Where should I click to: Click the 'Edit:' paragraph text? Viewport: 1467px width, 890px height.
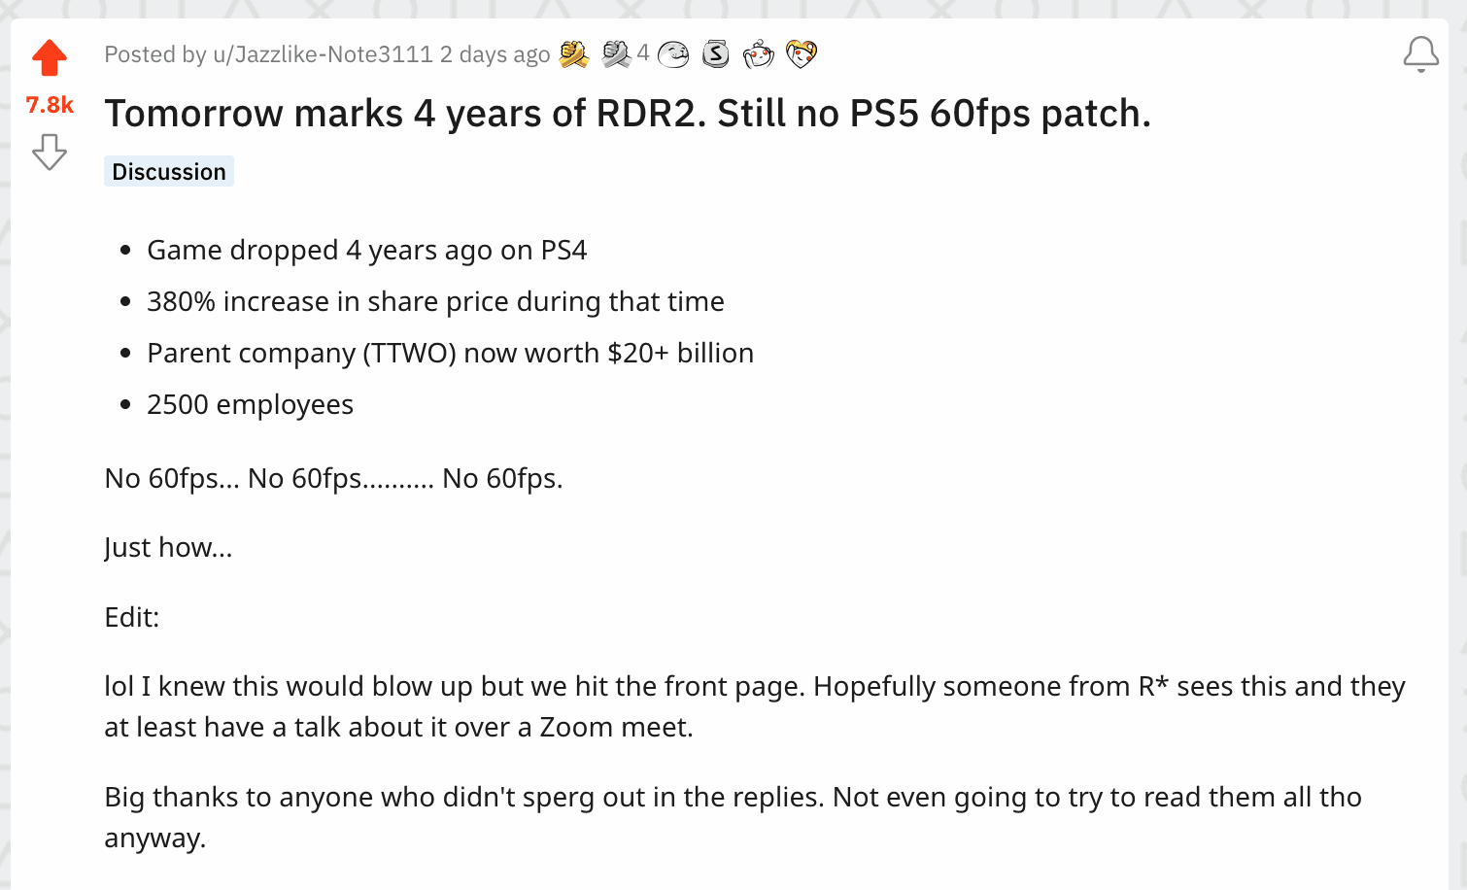pyautogui.click(x=132, y=617)
